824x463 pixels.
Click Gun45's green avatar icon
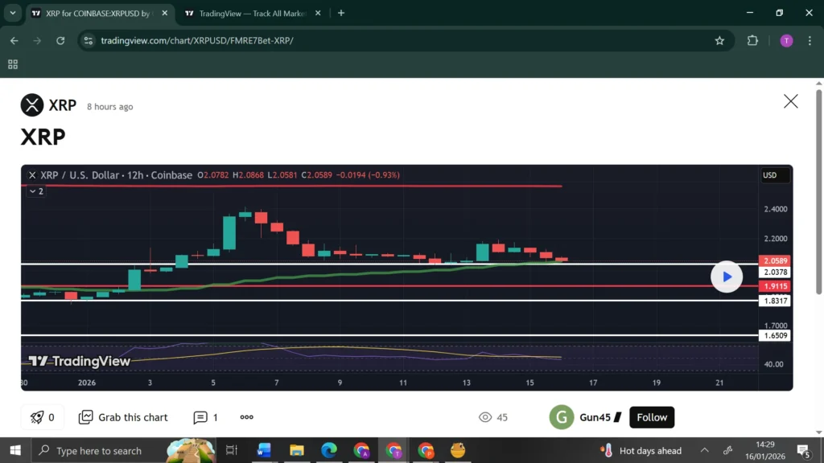[561, 417]
